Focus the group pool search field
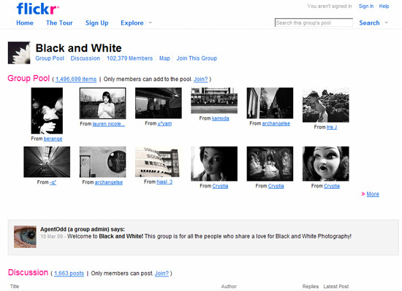Screen dimensions: 402x291 pyautogui.click(x=314, y=23)
